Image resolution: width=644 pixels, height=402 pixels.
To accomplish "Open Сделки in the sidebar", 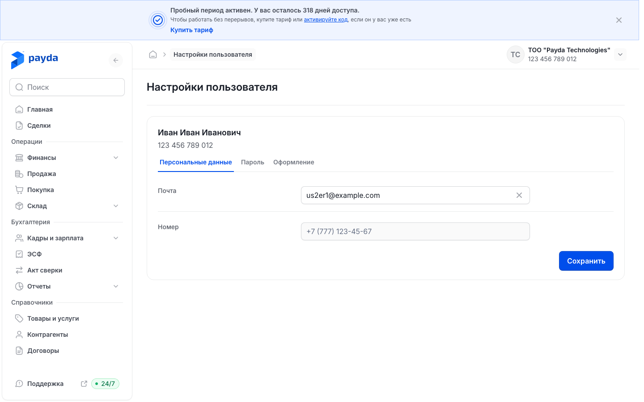I will coord(67,126).
